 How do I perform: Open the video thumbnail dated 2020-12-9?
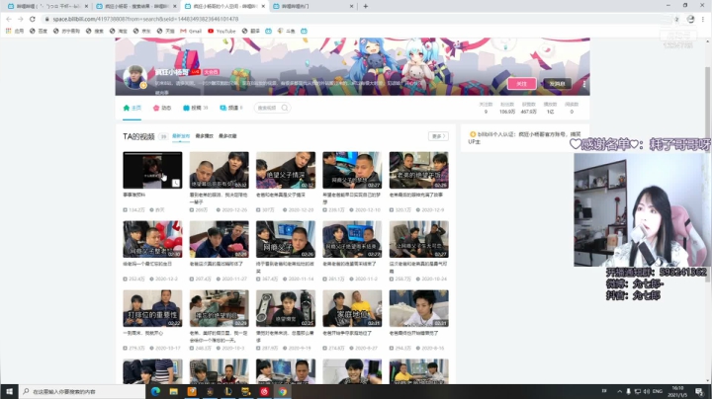(418, 170)
